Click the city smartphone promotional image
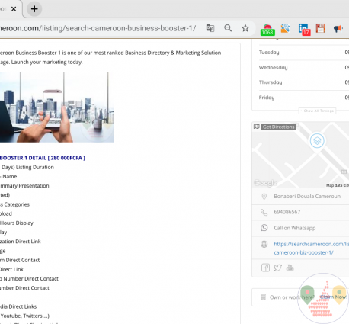The image size is (349, 324). click(x=57, y=107)
